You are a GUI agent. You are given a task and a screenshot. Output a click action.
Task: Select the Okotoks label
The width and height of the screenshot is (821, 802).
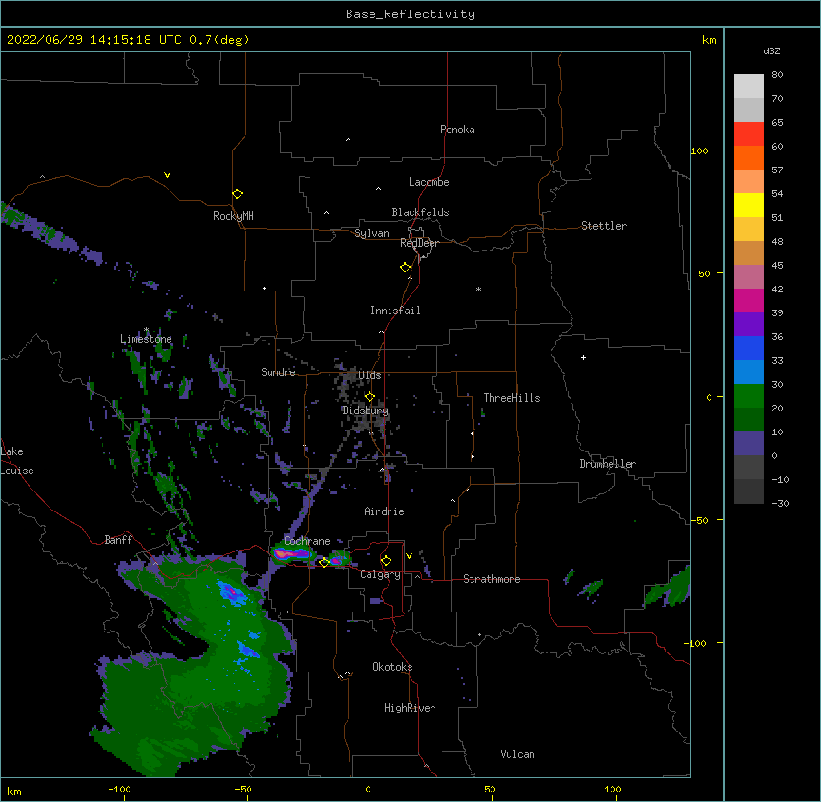coord(392,667)
